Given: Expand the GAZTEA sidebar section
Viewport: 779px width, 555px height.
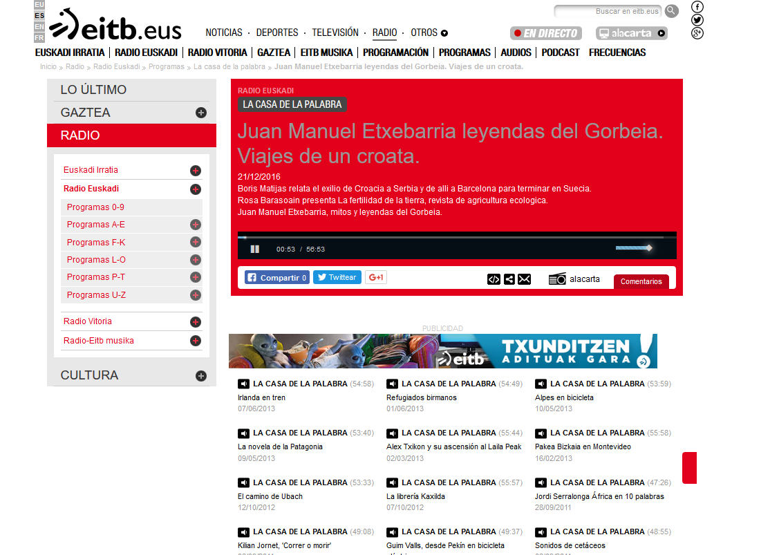Looking at the screenshot, I should coord(201,113).
